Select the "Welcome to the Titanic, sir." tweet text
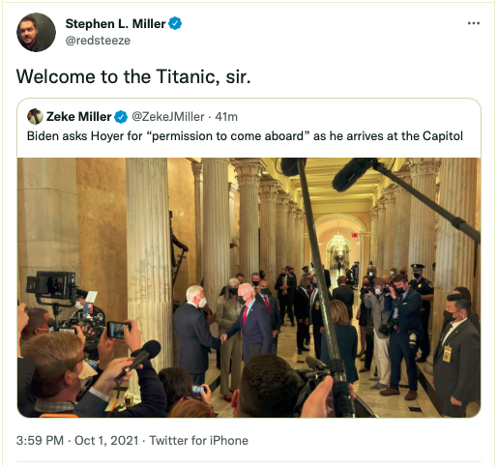This screenshot has height=466, width=497. pos(133,76)
